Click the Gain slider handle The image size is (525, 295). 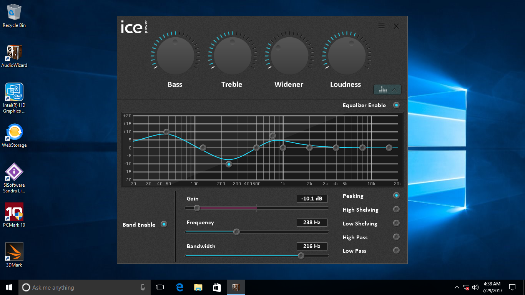click(x=197, y=208)
